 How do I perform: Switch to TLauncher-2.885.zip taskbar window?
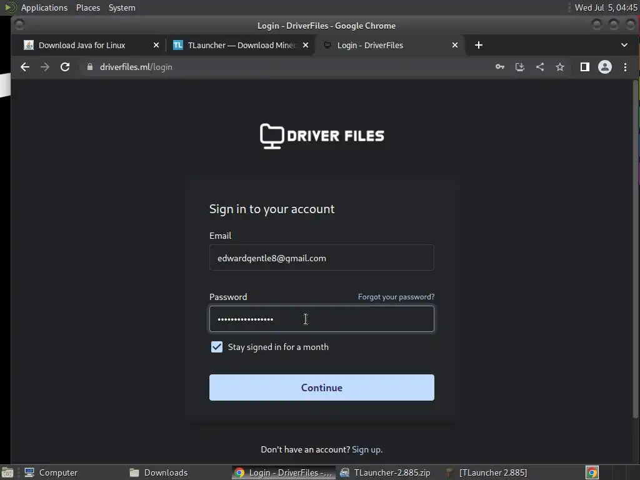pyautogui.click(x=386, y=472)
